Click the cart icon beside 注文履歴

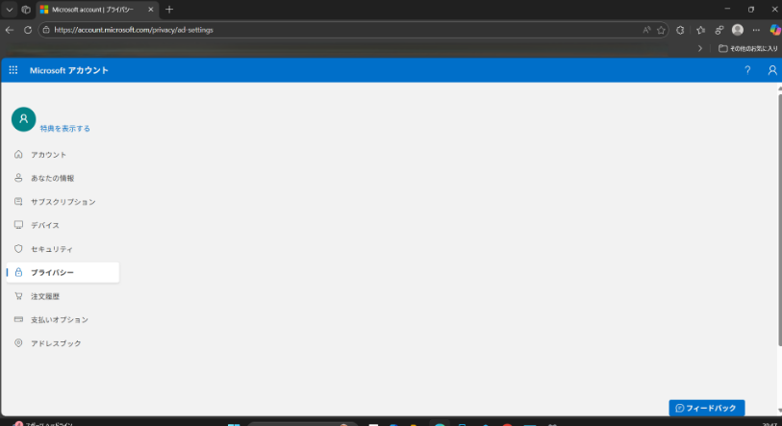[18, 296]
